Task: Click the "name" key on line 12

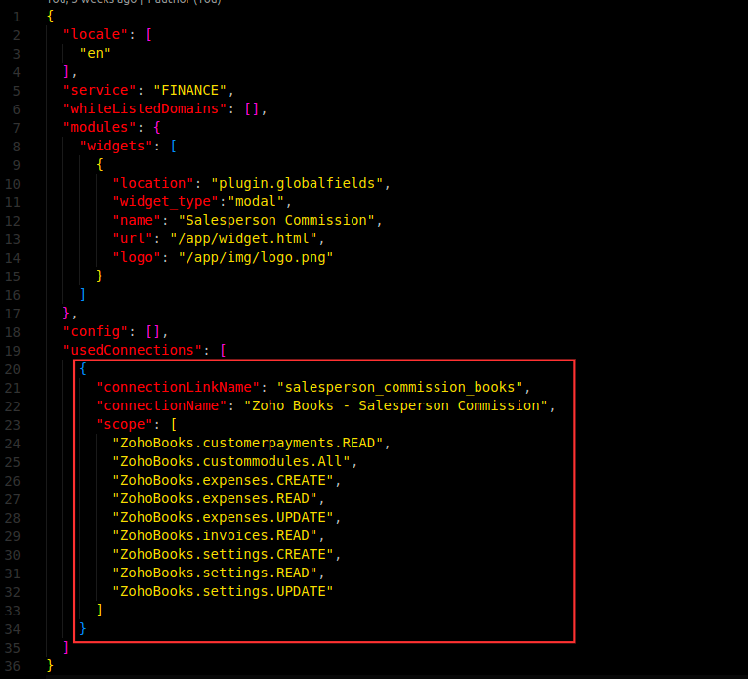Action: 137,221
